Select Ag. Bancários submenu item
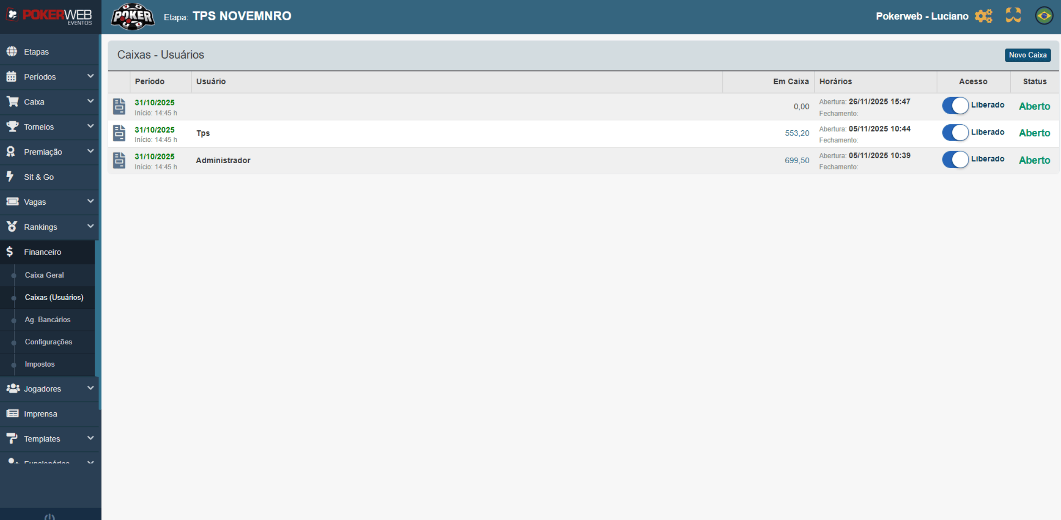 [48, 320]
